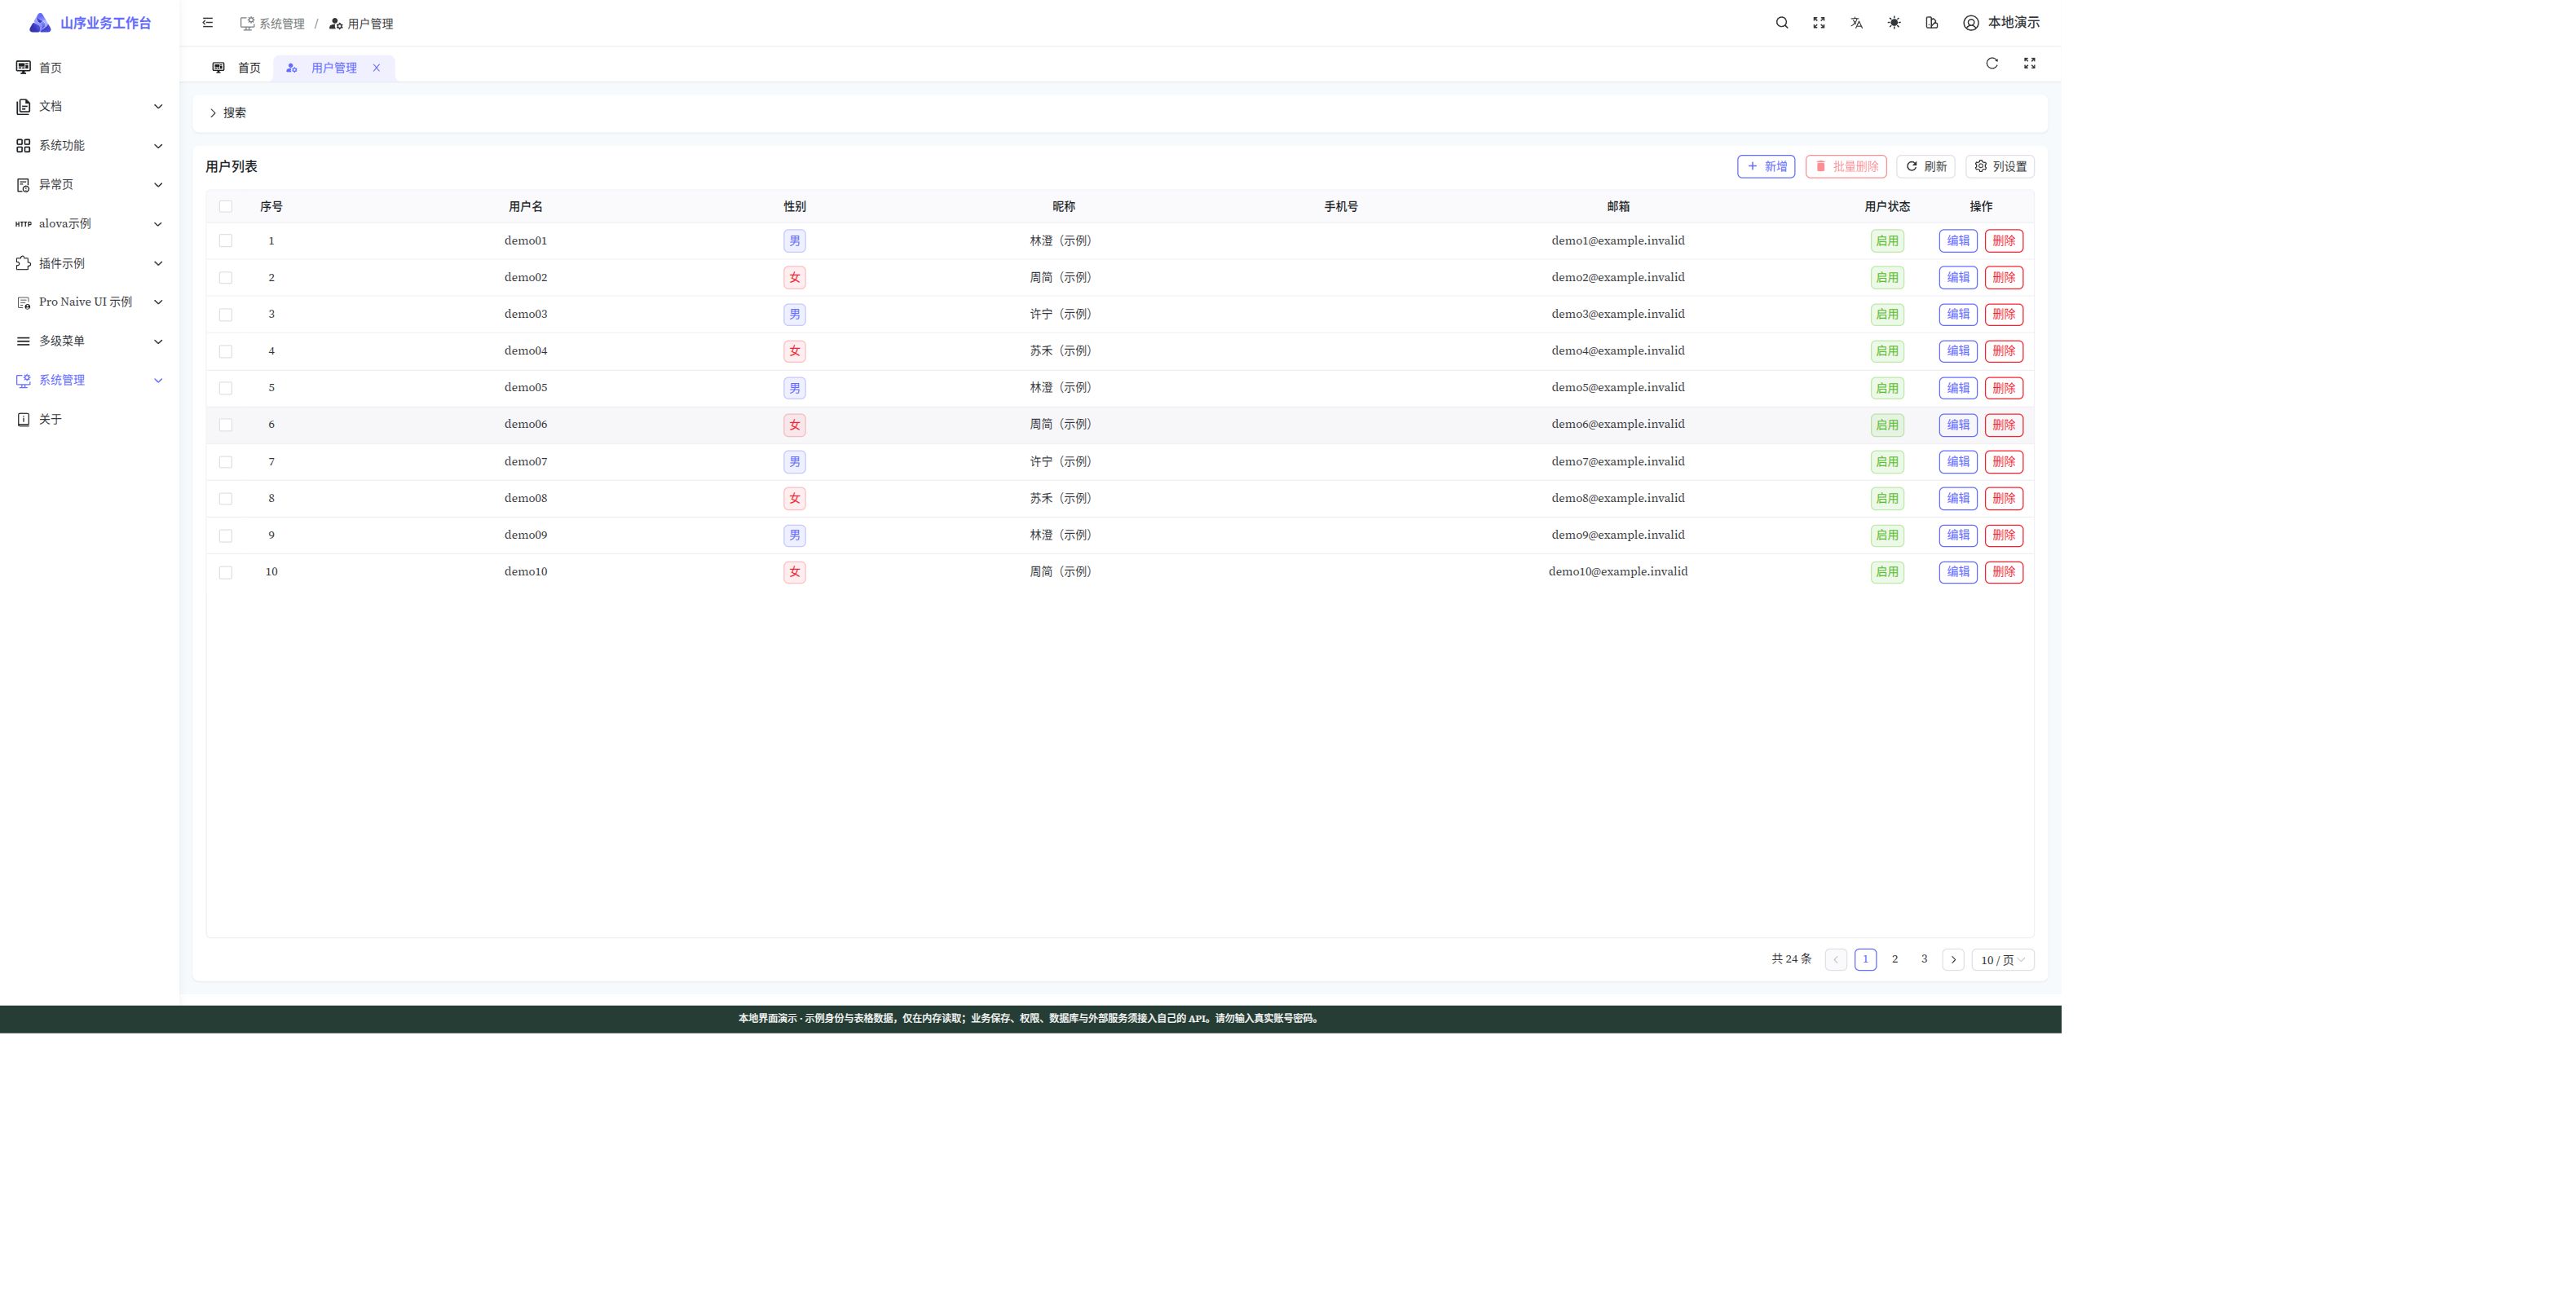
Task: Tick the demo10 row checkbox
Action: click(x=226, y=573)
